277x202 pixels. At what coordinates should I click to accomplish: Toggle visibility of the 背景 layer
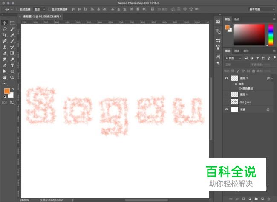tap(227, 109)
